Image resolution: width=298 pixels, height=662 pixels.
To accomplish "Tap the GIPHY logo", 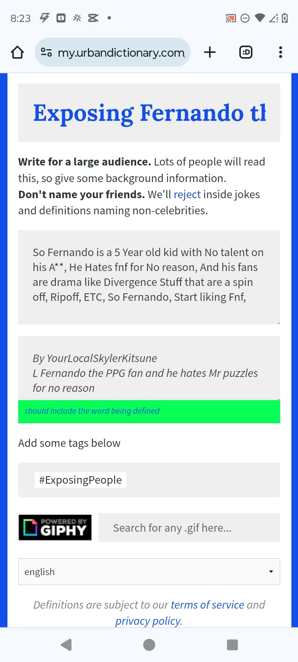I will tap(55, 528).
